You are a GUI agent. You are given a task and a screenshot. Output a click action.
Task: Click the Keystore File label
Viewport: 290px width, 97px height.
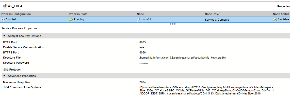point(12,58)
